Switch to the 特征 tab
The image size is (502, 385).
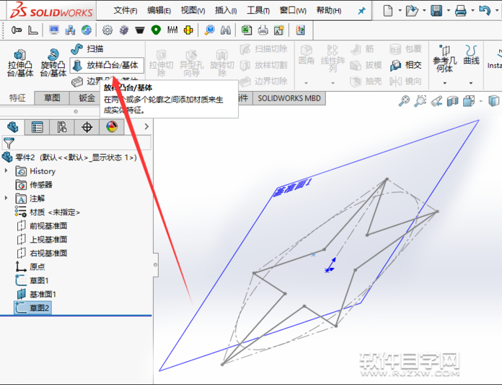pyautogui.click(x=17, y=98)
